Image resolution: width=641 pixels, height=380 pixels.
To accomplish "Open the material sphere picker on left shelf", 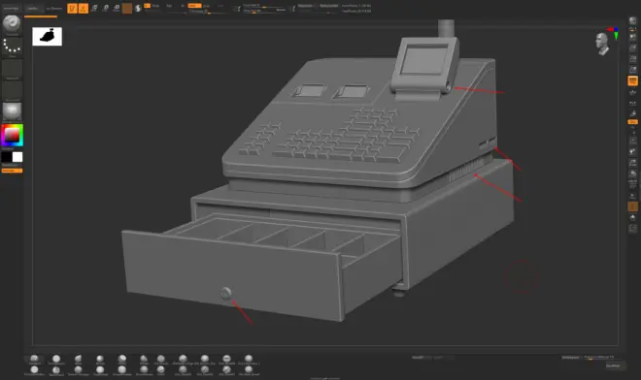I will tap(12, 111).
